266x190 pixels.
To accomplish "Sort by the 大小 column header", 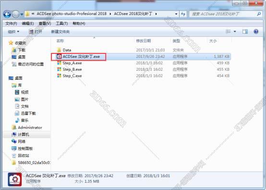I will (x=213, y=41).
